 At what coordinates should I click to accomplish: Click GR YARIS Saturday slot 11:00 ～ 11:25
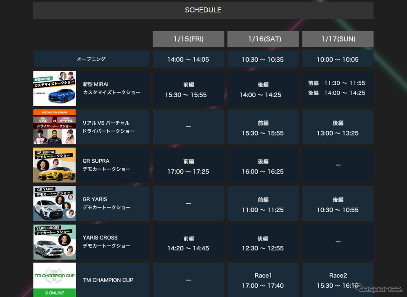pos(263,210)
